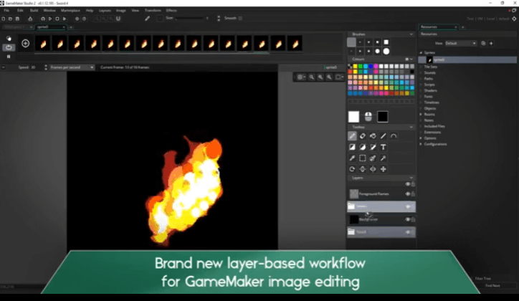The width and height of the screenshot is (519, 301).
Task: Select the Polygon tool in the Toolbox
Action: [373, 147]
